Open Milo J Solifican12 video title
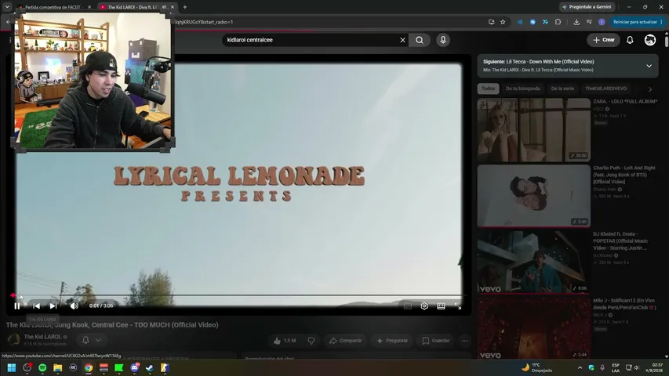The height and width of the screenshot is (376, 669). [x=624, y=304]
